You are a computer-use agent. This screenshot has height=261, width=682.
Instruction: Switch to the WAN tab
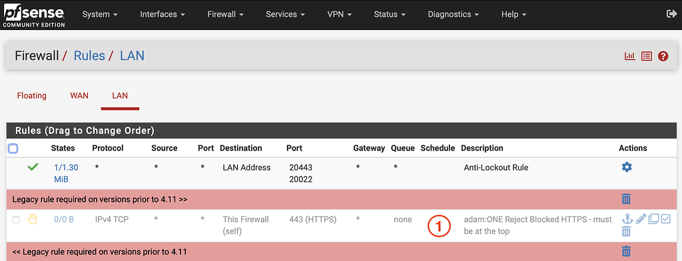(x=79, y=96)
